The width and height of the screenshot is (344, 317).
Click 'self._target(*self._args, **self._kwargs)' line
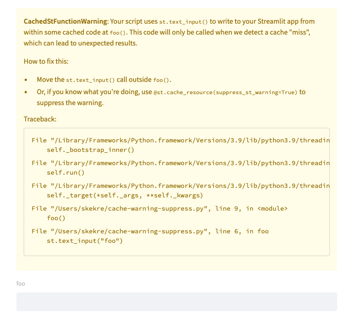tap(125, 195)
